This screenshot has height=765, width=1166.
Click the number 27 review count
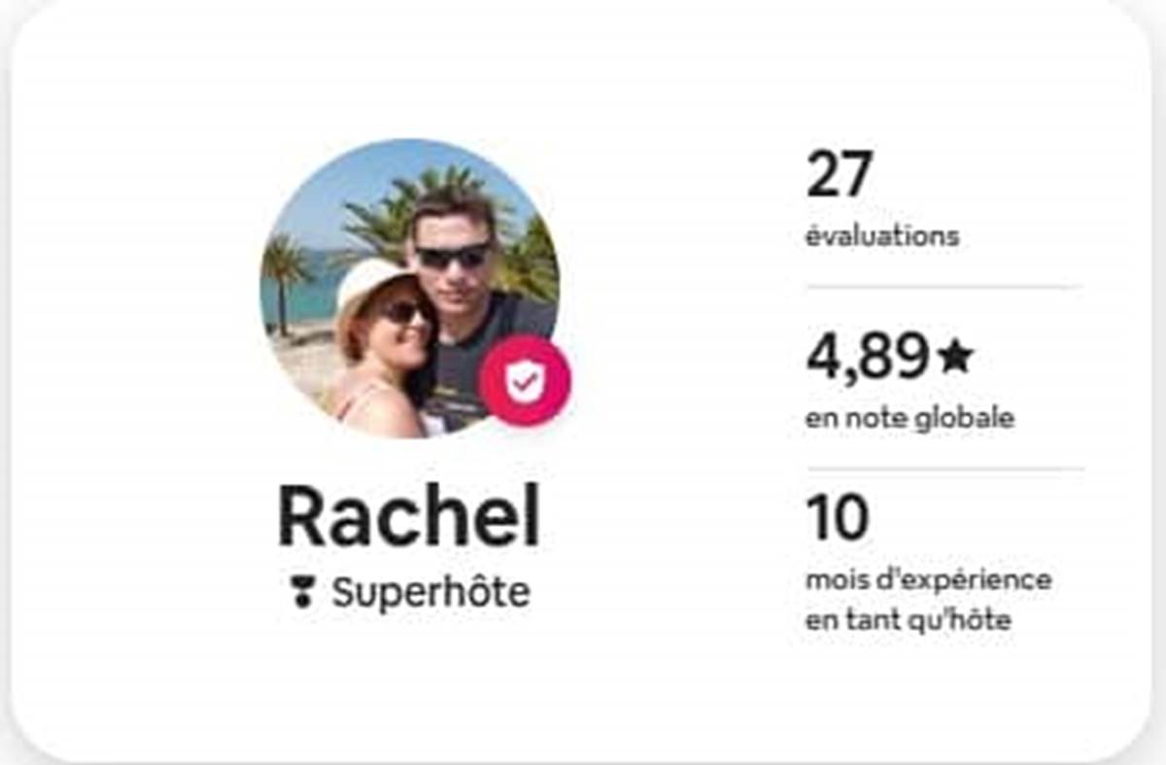click(840, 175)
